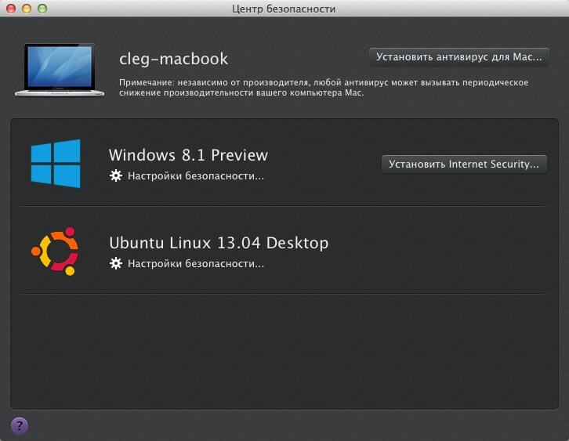
Task: Click the Центр безопасности window title
Action: point(284,9)
